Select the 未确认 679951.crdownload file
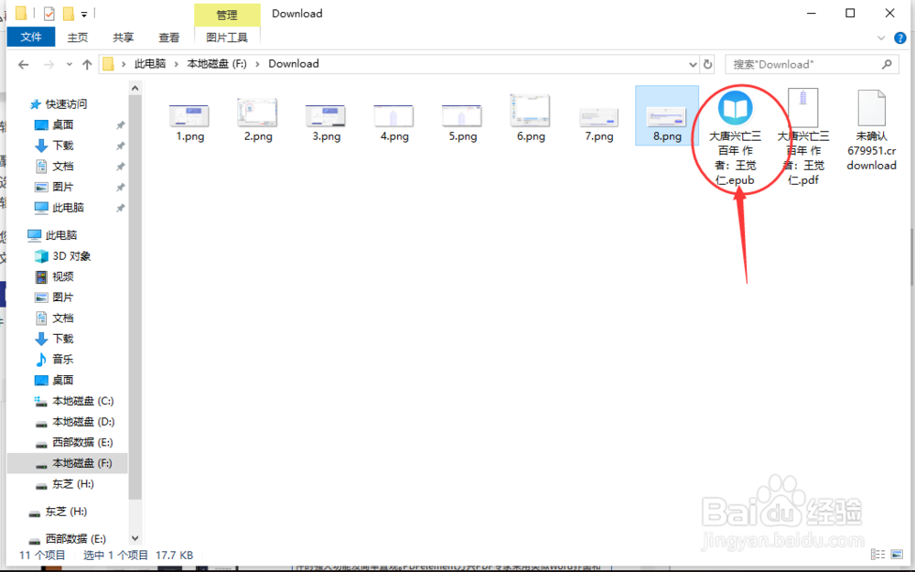The width and height of the screenshot is (915, 572). [871, 131]
